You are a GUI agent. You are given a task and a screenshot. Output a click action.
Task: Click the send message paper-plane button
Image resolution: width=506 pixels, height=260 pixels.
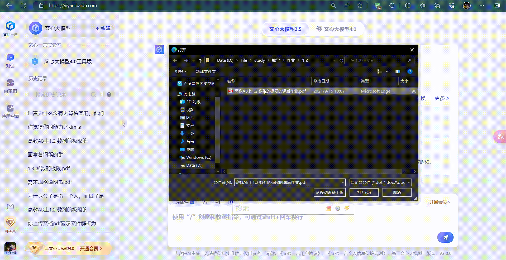tap(445, 237)
